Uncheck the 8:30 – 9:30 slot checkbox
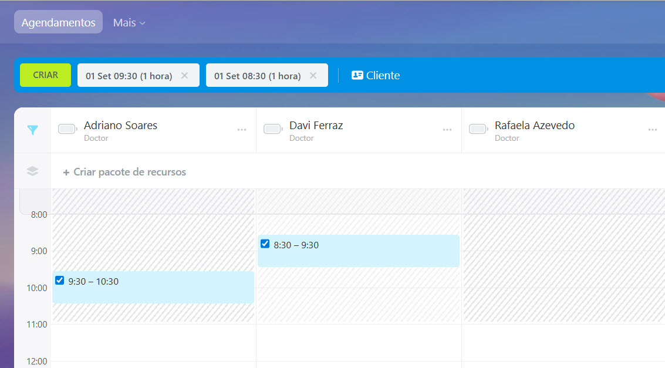The image size is (665, 368). click(265, 244)
